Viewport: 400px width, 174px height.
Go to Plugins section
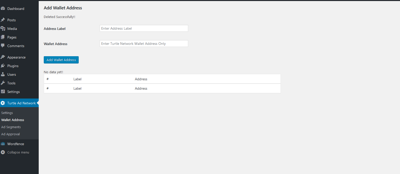coord(13,66)
